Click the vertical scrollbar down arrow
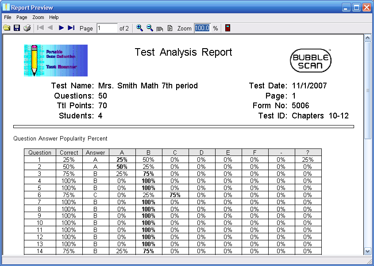Screen dimensions: 374x266 pyautogui.click(x=368, y=251)
